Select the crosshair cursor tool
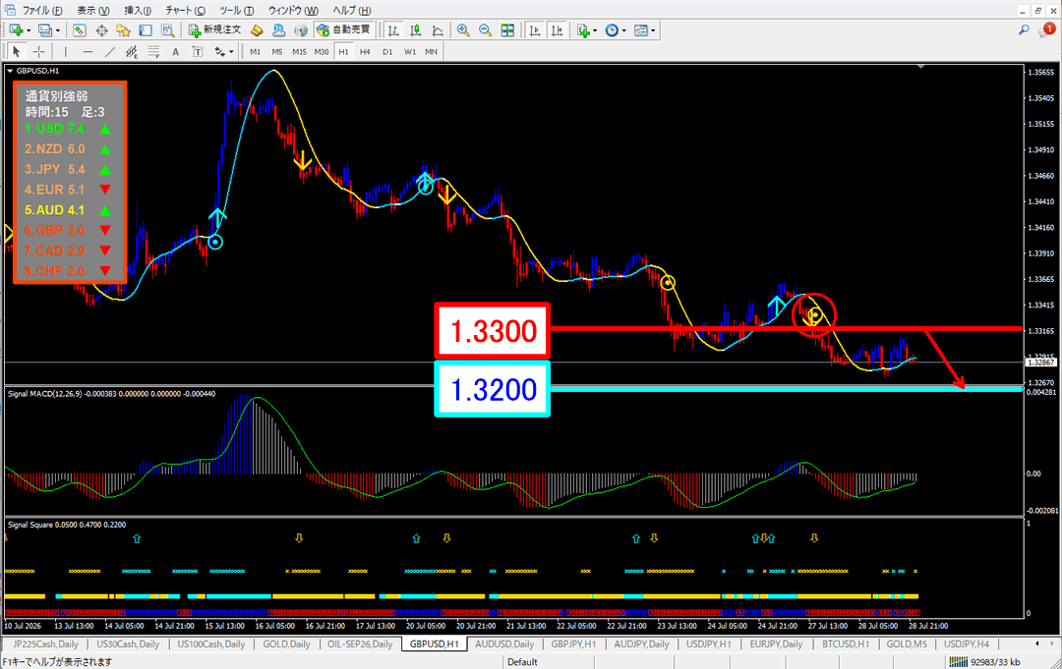1062x669 pixels. [x=39, y=52]
